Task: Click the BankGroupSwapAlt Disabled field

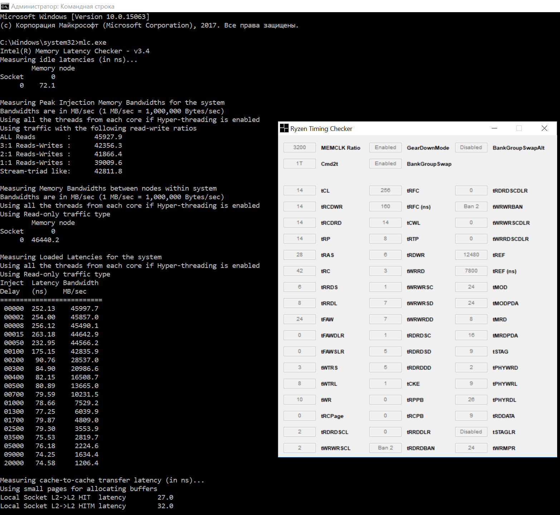Action: tap(471, 147)
